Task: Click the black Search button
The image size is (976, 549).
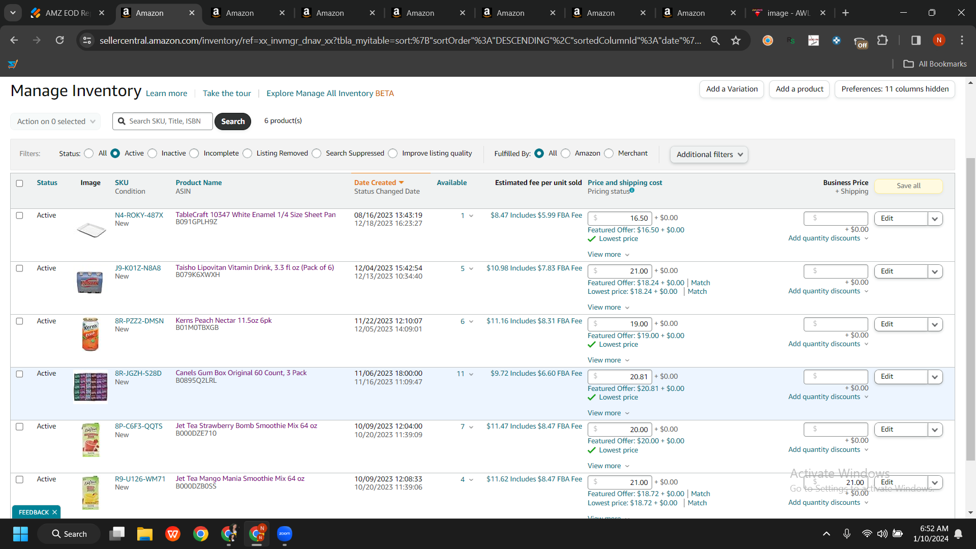Action: (233, 121)
